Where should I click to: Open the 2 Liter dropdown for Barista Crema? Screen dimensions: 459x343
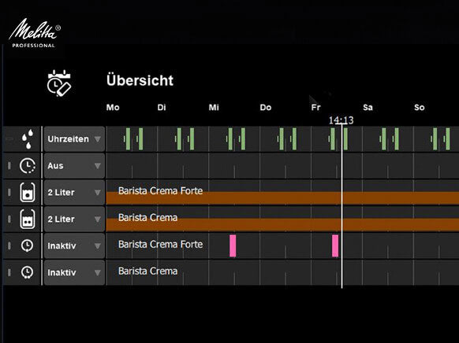pyautogui.click(x=74, y=219)
